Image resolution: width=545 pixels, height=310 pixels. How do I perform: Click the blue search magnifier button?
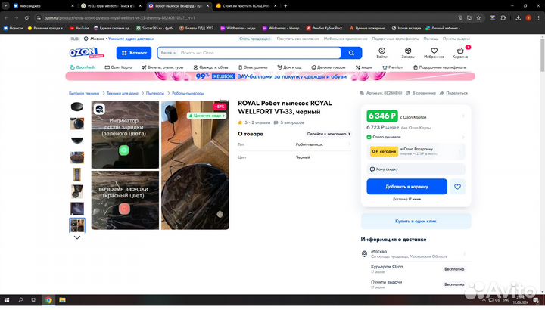click(350, 53)
